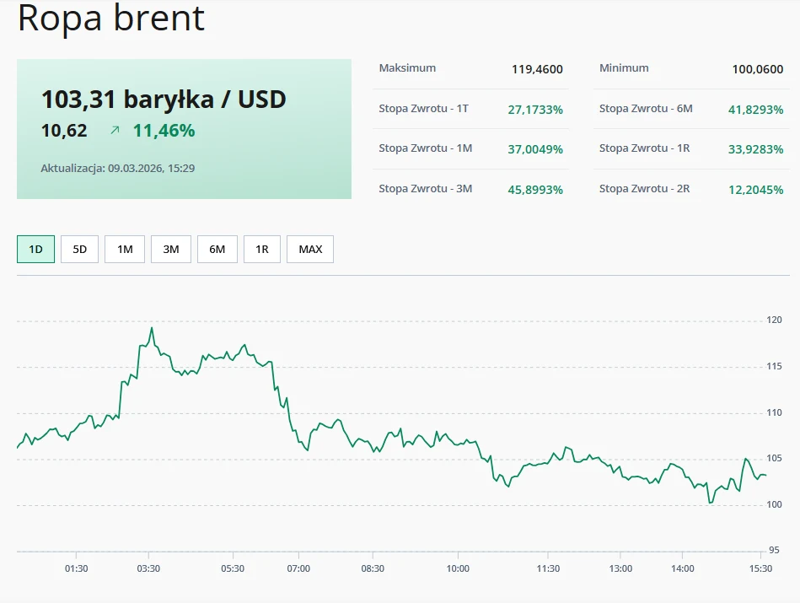Select the 1D time range tab
The height and width of the screenshot is (603, 800).
pyautogui.click(x=34, y=249)
